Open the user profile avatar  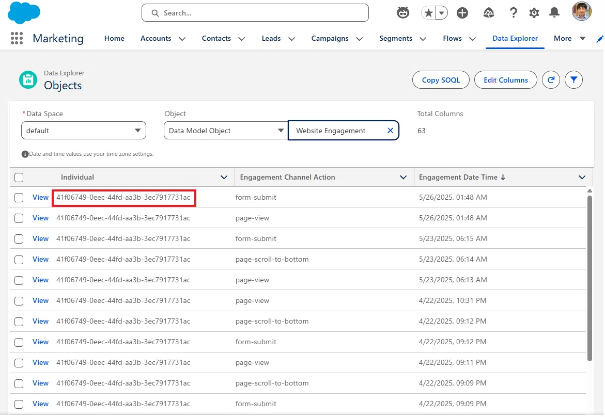point(581,11)
